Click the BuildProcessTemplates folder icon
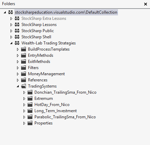Viewport: 150px width, 145px height. point(24,49)
